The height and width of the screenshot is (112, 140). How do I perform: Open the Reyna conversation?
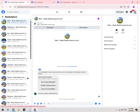pyautogui.click(x=15, y=59)
